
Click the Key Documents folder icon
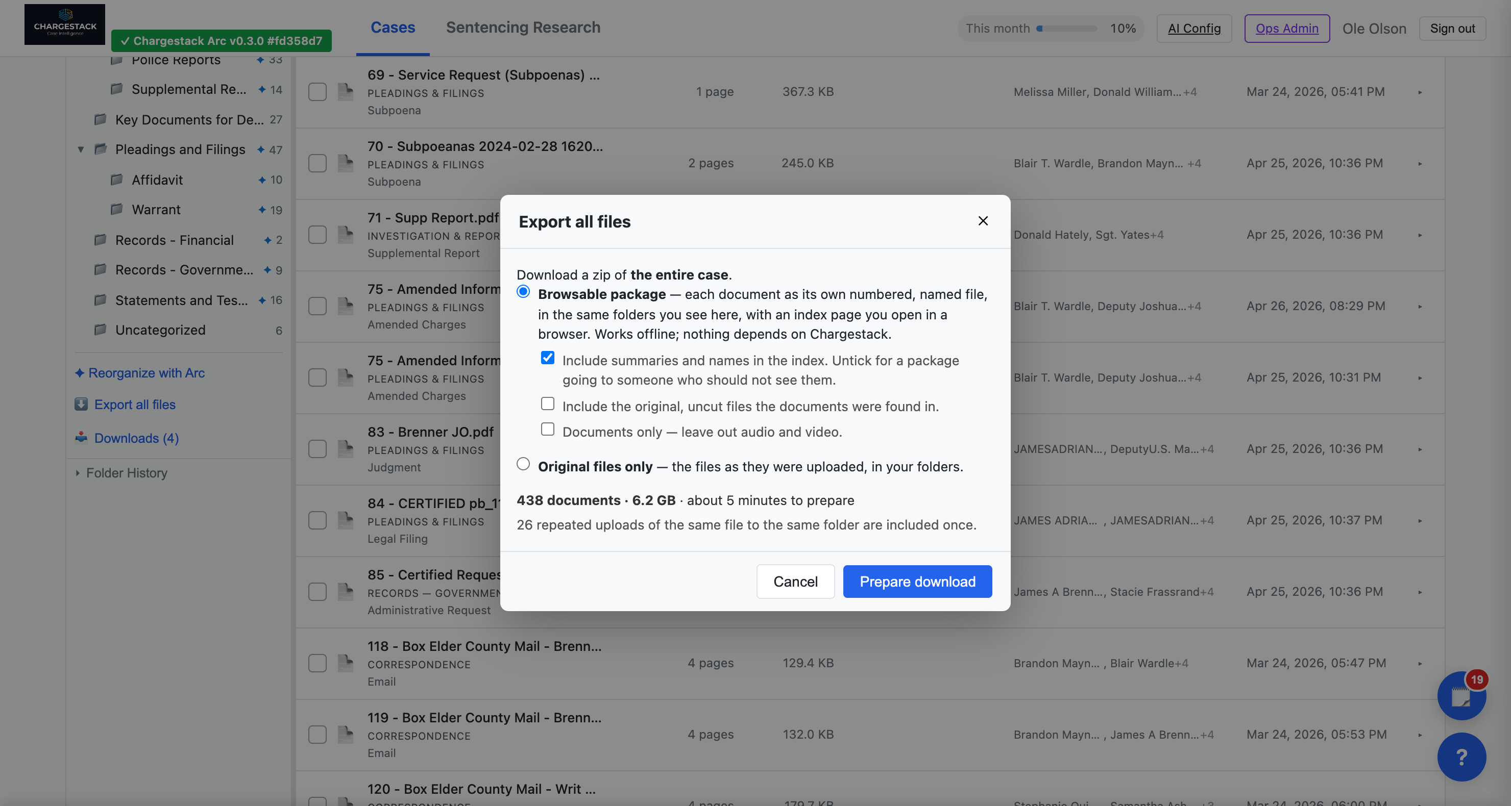click(x=100, y=119)
